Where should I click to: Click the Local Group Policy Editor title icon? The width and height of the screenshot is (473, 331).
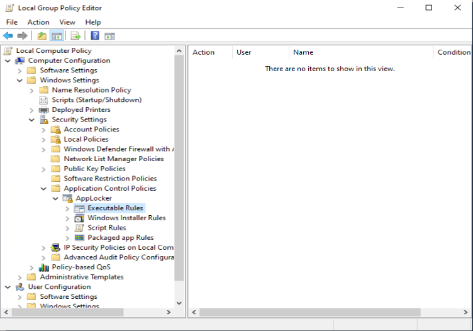coord(9,8)
